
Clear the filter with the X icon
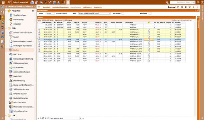[x=46, y=118]
